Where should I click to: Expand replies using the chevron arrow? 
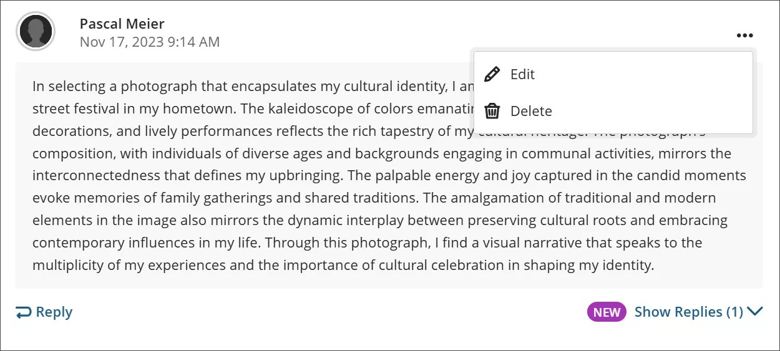(x=755, y=312)
